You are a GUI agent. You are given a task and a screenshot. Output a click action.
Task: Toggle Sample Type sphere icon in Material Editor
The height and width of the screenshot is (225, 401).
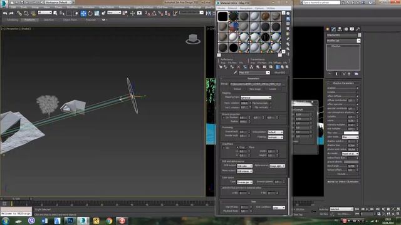point(288,14)
